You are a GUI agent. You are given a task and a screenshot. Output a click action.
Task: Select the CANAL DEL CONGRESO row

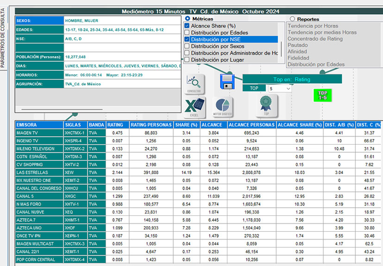pyautogui.click(x=198, y=188)
